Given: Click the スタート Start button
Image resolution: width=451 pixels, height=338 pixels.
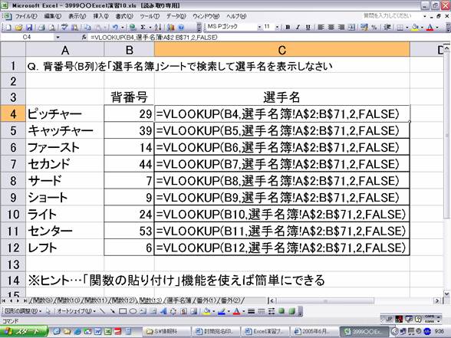Looking at the screenshot, I should tap(24, 331).
